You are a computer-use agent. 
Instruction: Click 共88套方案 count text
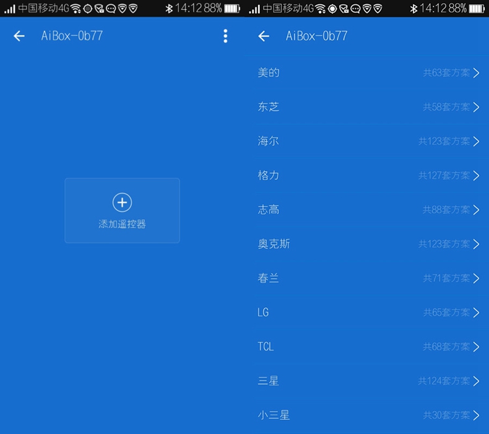tap(446, 210)
